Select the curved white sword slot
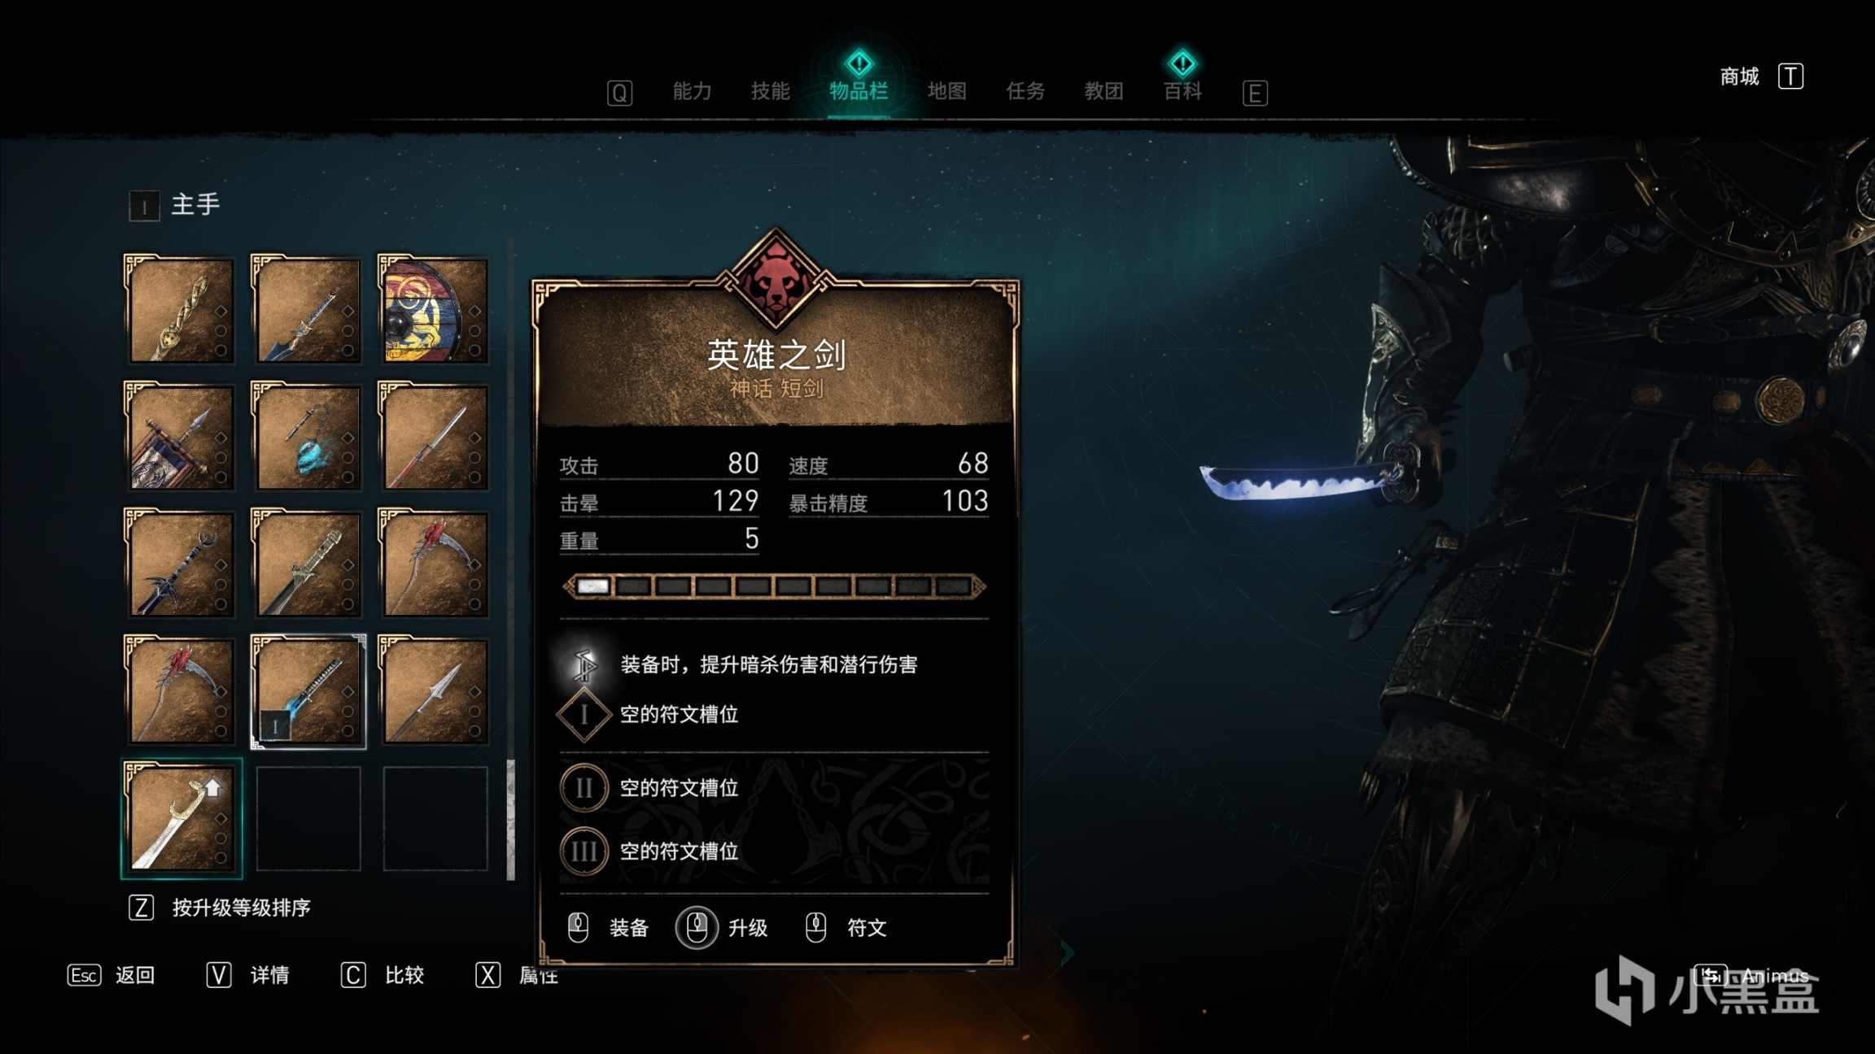The height and width of the screenshot is (1054, 1875). click(x=181, y=817)
